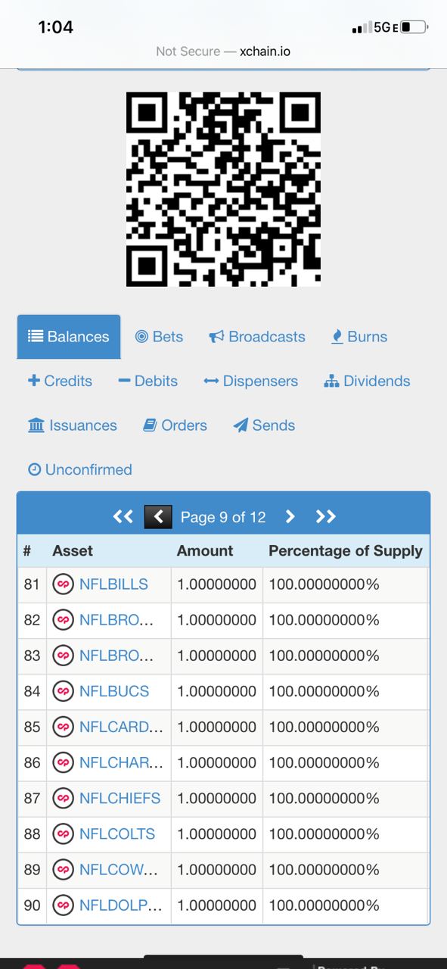The image size is (447, 969).
Task: Click the NFLBILLS asset icon
Action: click(63, 584)
